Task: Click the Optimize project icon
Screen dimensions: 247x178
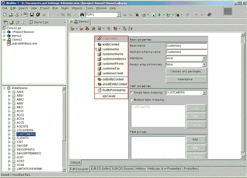Action: click(x=177, y=15)
